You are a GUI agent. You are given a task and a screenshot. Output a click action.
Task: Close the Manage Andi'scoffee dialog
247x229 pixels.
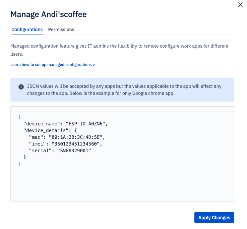(x=240, y=5)
